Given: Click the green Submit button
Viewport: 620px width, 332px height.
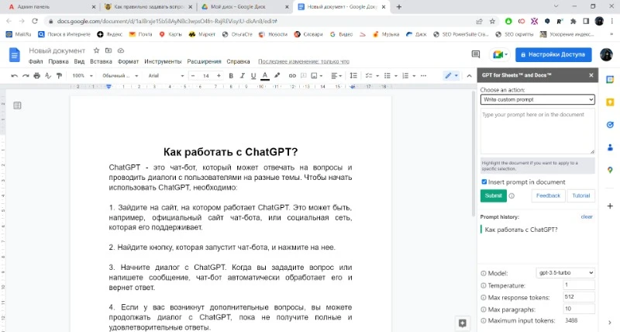Looking at the screenshot, I should [x=493, y=195].
